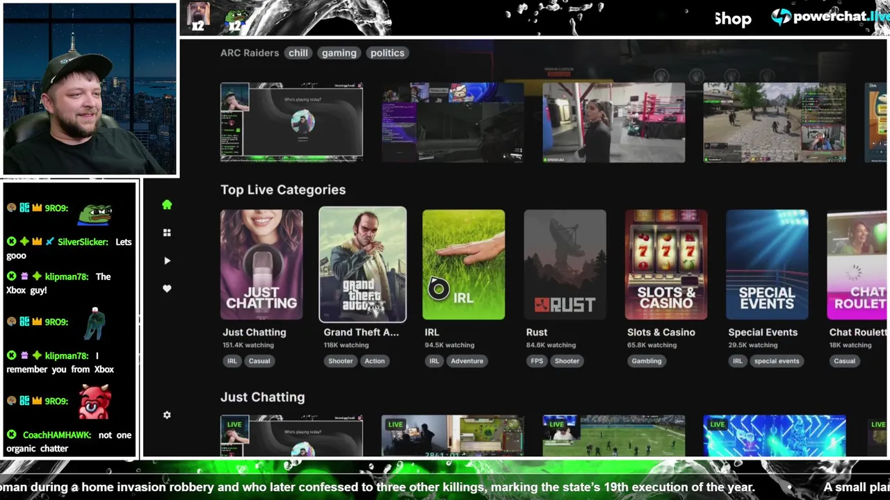Open the Home icon in sidebar
Viewport: 890px width, 500px height.
coord(167,205)
